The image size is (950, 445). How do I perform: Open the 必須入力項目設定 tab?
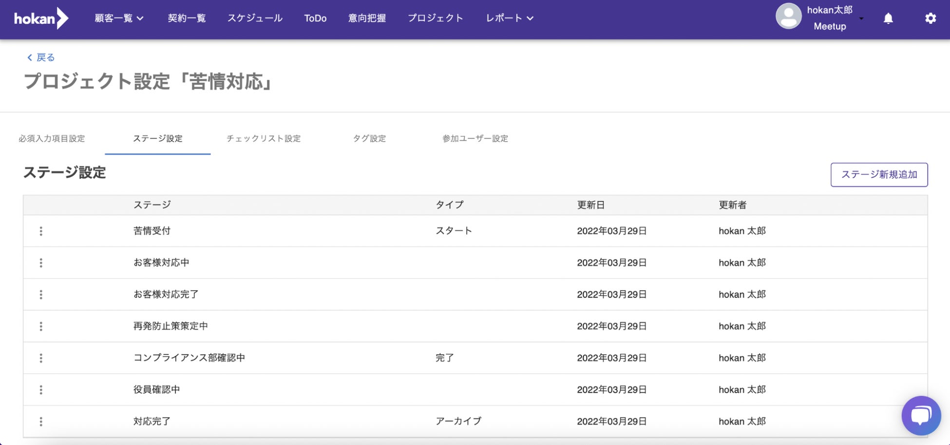(x=52, y=139)
